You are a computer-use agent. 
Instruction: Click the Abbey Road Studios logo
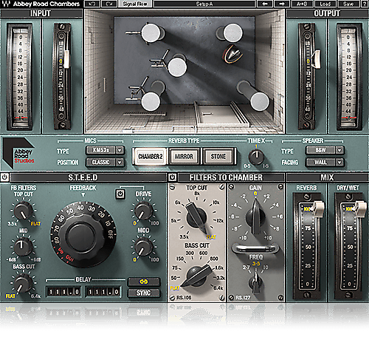point(18,153)
